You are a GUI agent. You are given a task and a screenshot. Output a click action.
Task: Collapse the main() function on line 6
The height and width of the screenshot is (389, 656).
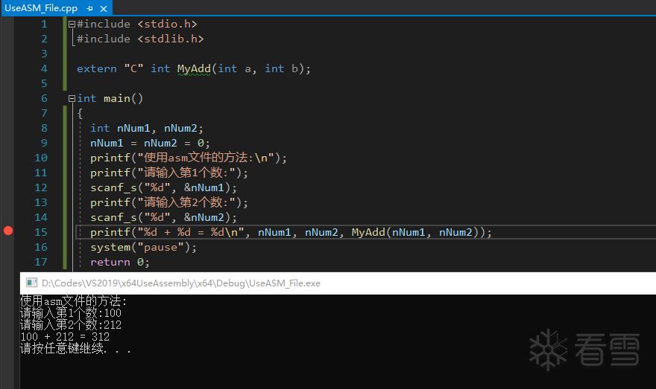click(x=72, y=98)
